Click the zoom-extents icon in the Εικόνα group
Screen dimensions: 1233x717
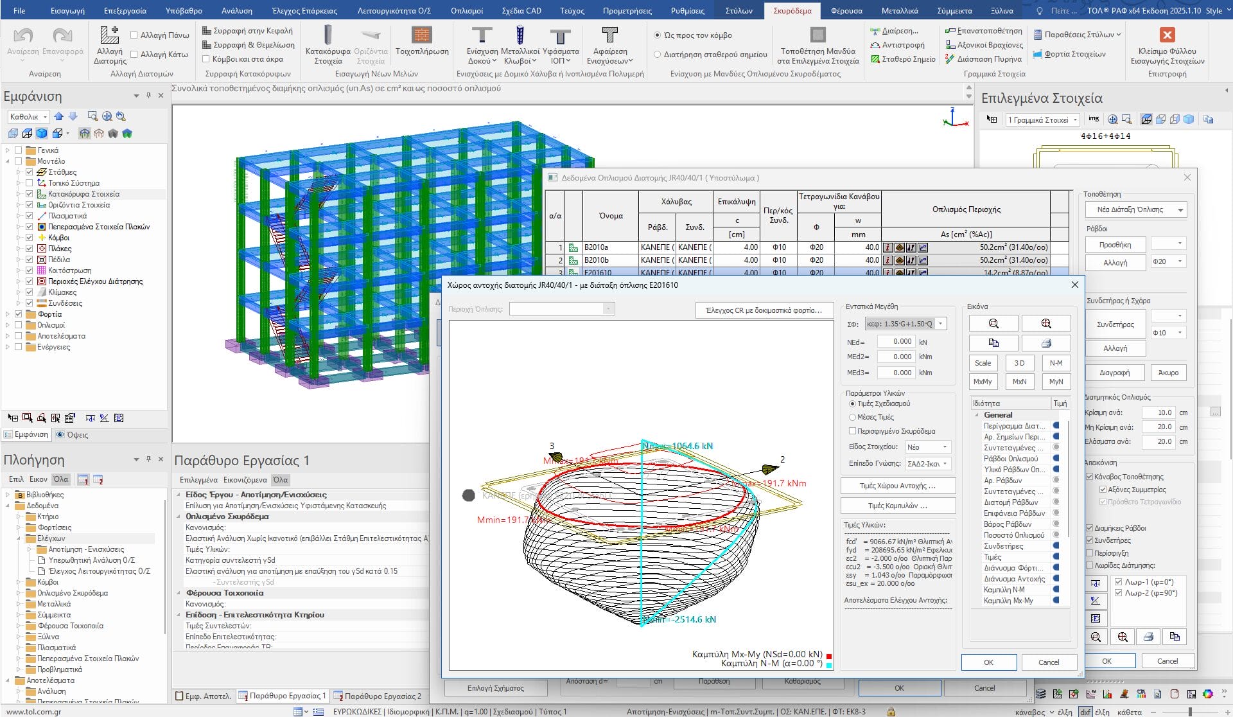(1045, 323)
